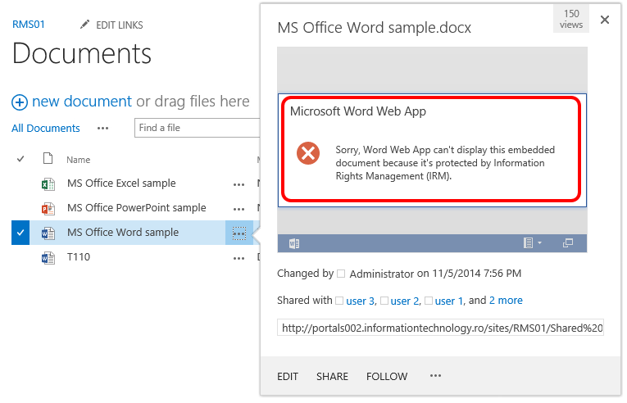Screen dimensions: 627x403
Task: Click the 2 more shared users link
Action: pos(506,301)
